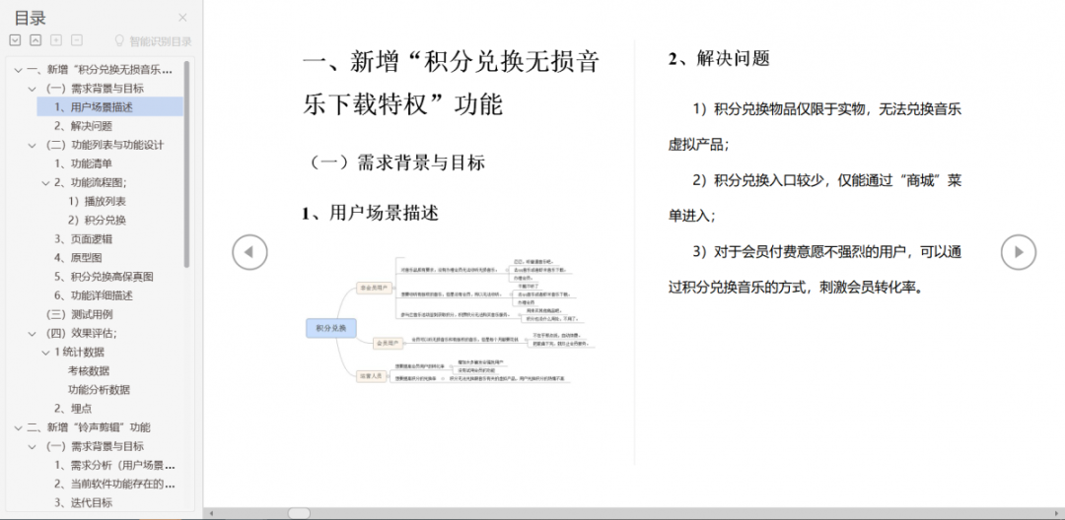Click the 目录 panel title
This screenshot has height=520, width=1065.
tap(30, 19)
